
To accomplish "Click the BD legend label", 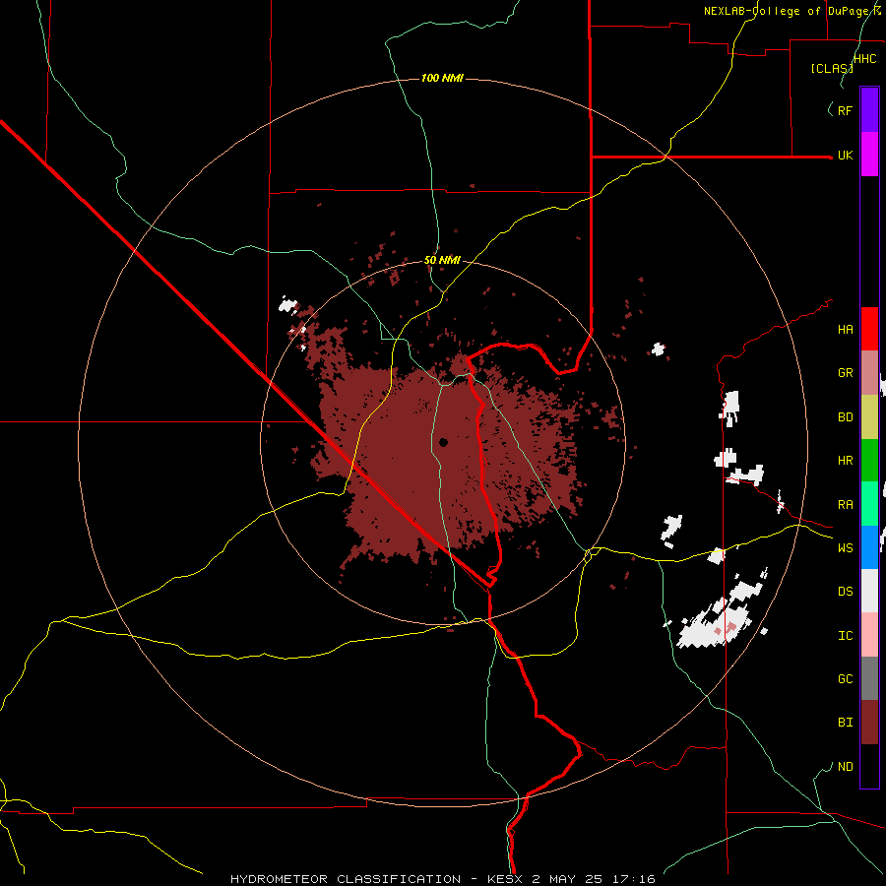I will pos(846,417).
